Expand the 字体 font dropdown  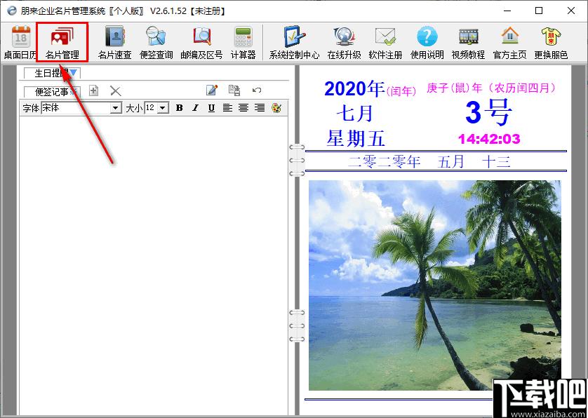[116, 108]
